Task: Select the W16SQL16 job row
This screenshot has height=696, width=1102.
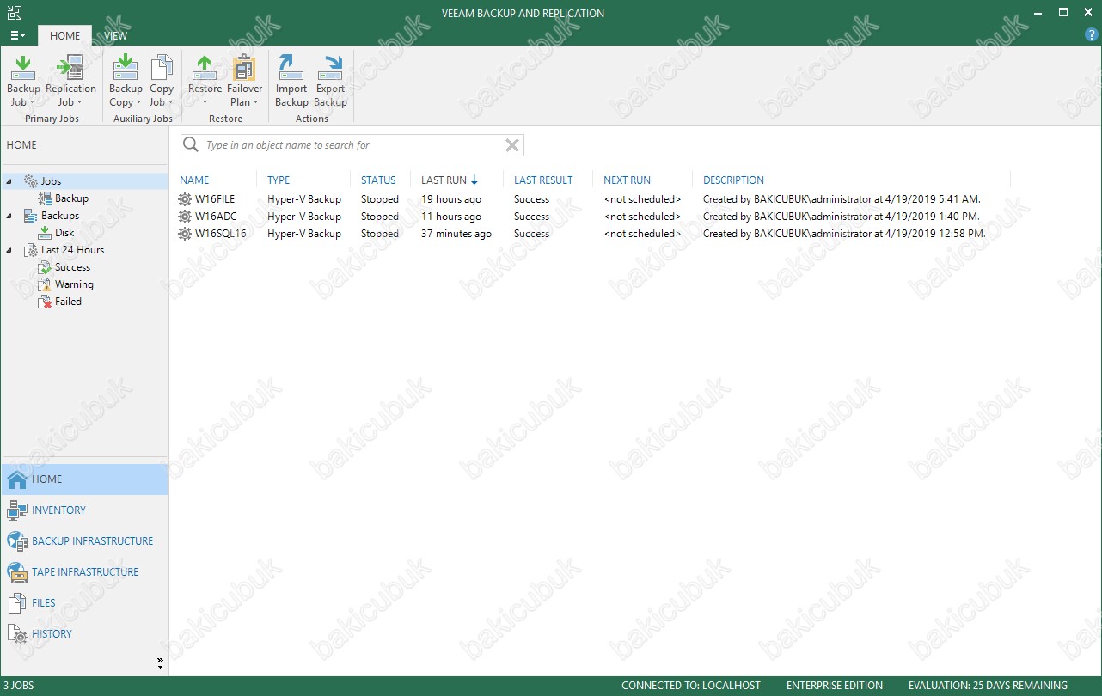Action: coord(593,234)
